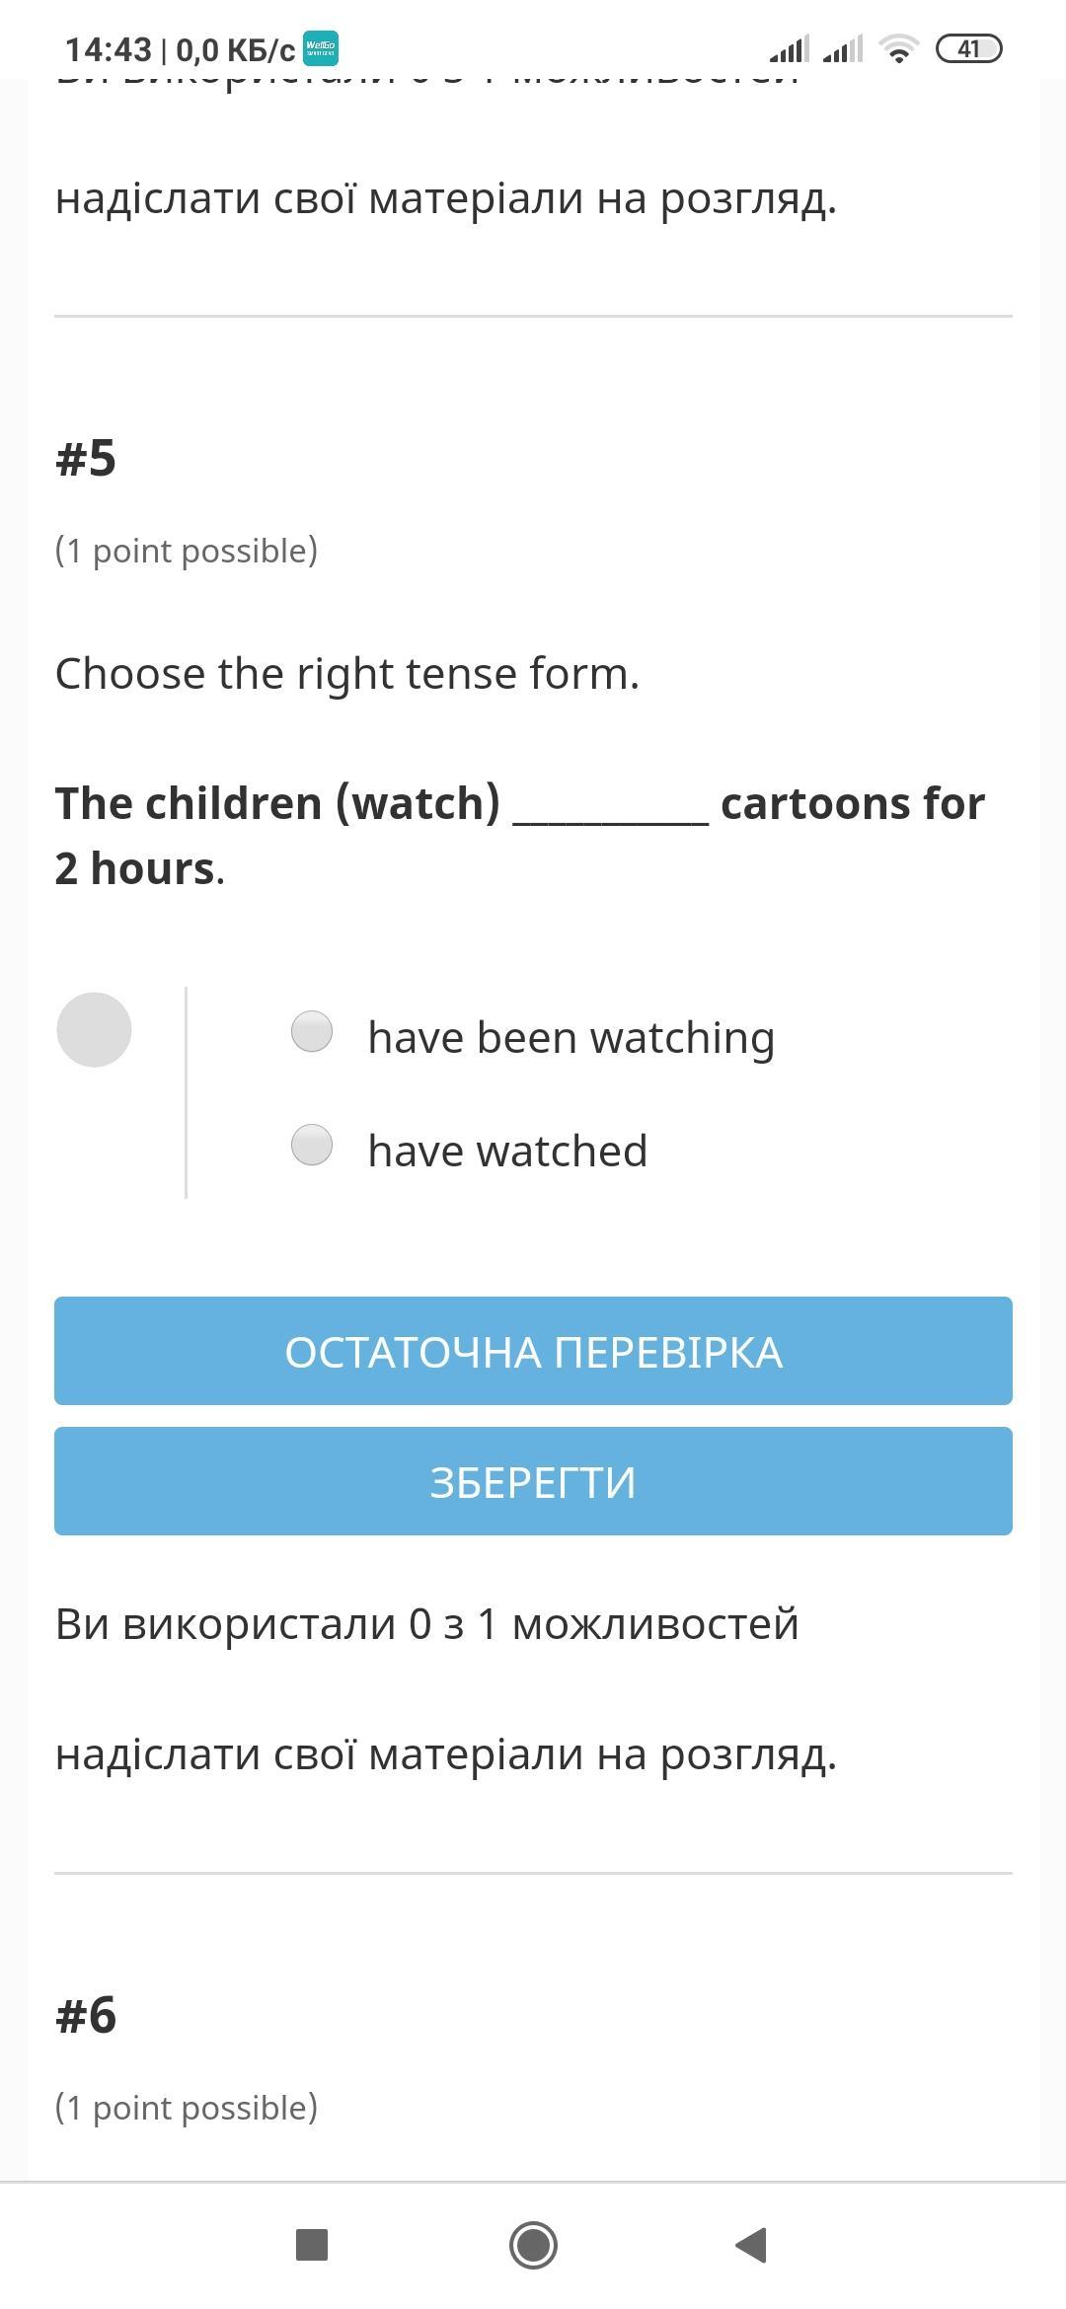Click the ОСТАТОЧНА ПЕРЕВІРКА button
Screen dimensions: 1066x2309
pyautogui.click(x=533, y=1351)
